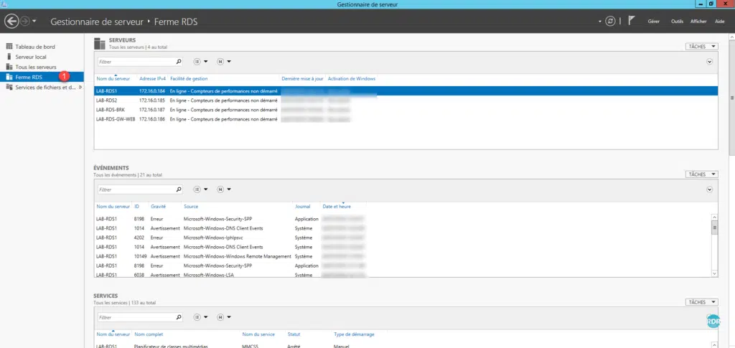Collapse the Événements filter area chevron
The height and width of the screenshot is (348, 735).
click(x=710, y=189)
